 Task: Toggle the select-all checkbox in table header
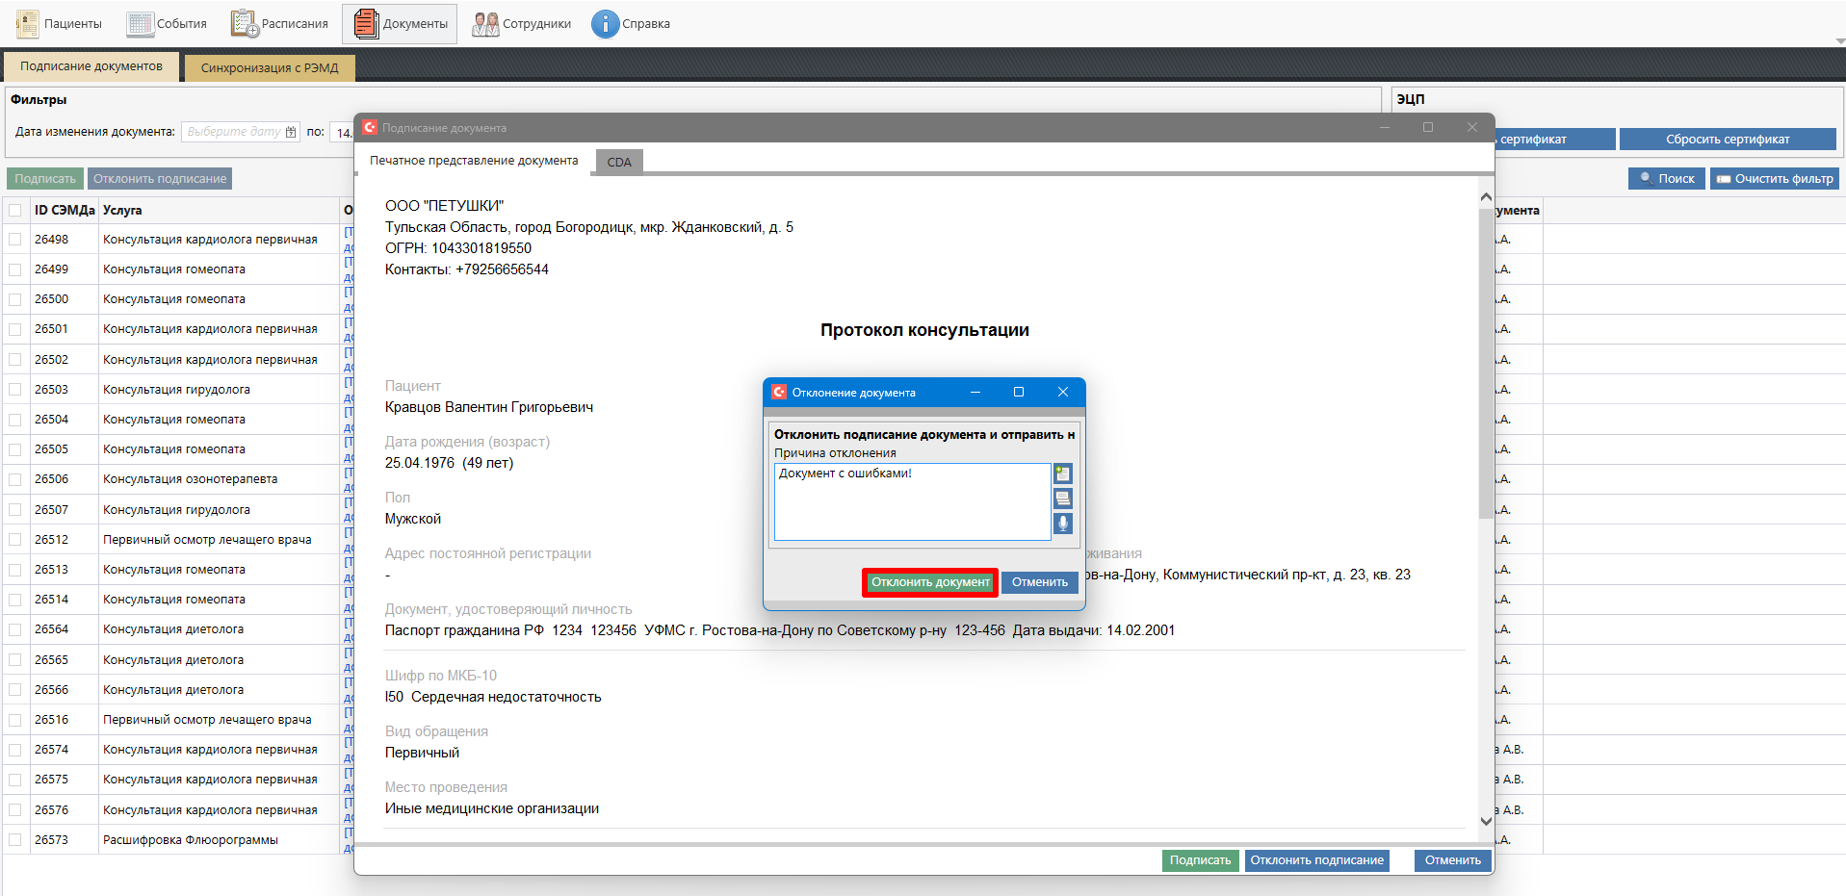click(x=15, y=210)
